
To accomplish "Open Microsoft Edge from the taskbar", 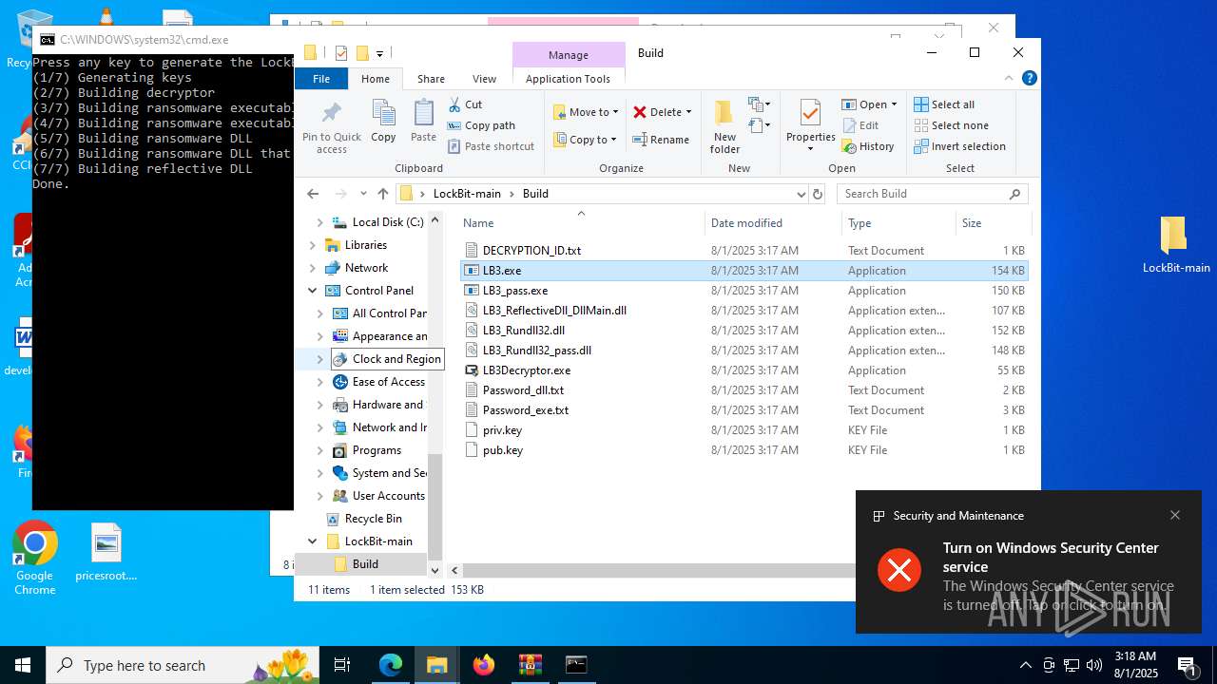I will coord(391,665).
